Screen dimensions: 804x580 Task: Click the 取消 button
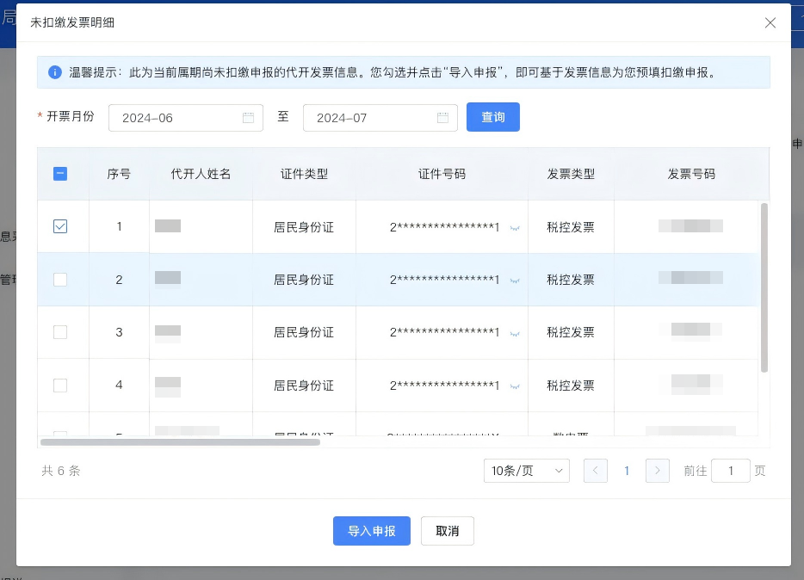448,531
